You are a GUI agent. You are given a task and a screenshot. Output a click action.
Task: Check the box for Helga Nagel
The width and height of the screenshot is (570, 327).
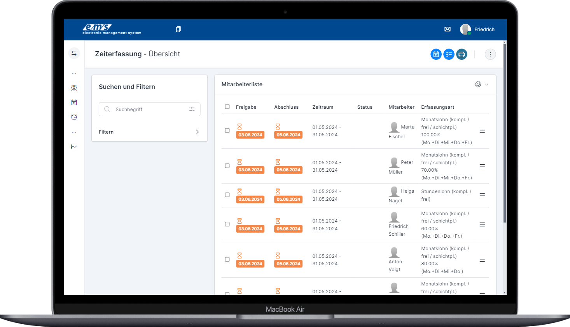(227, 195)
